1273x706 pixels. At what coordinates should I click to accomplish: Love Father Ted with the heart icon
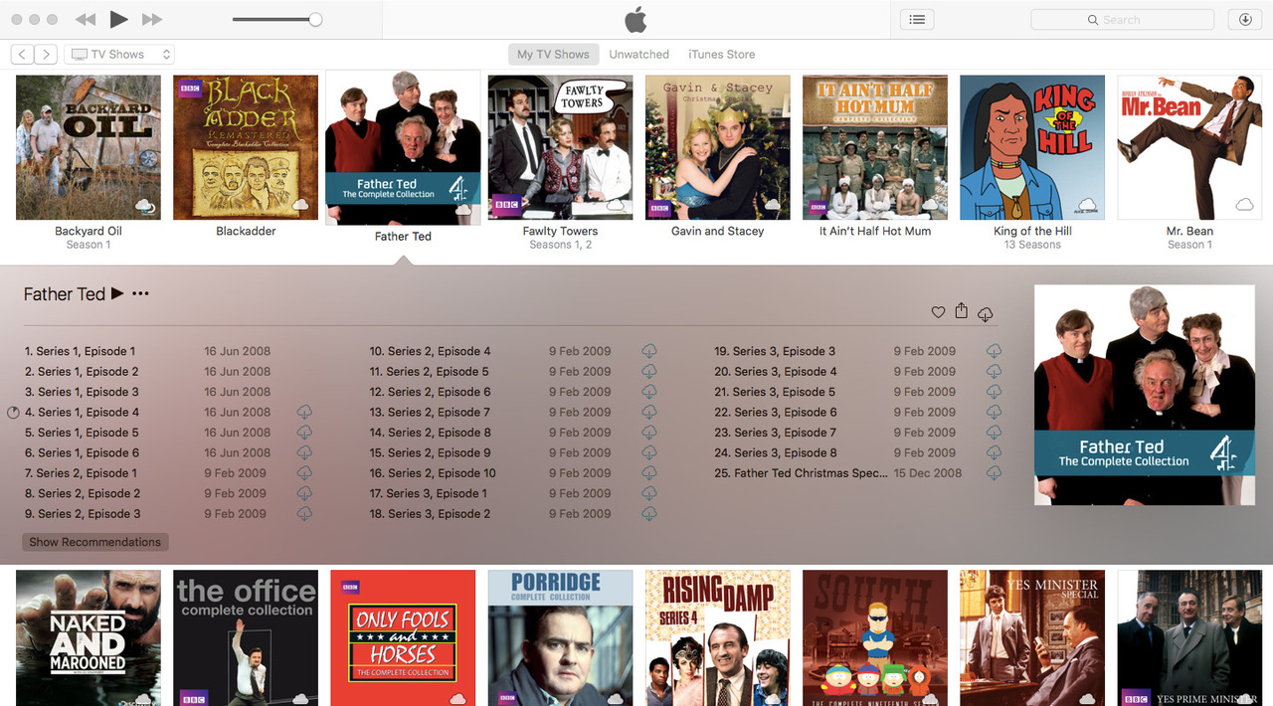click(938, 312)
